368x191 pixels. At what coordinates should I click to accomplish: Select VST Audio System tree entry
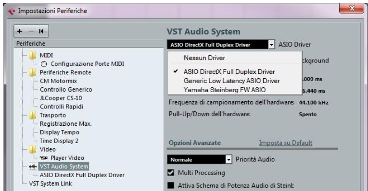click(x=64, y=167)
